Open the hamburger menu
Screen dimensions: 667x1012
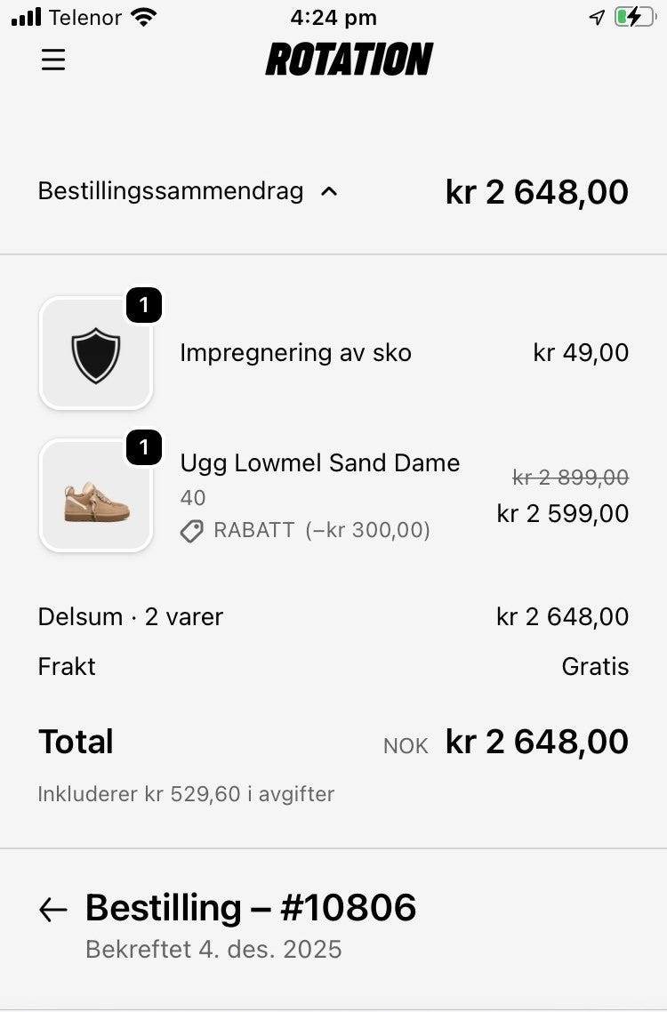coord(53,60)
